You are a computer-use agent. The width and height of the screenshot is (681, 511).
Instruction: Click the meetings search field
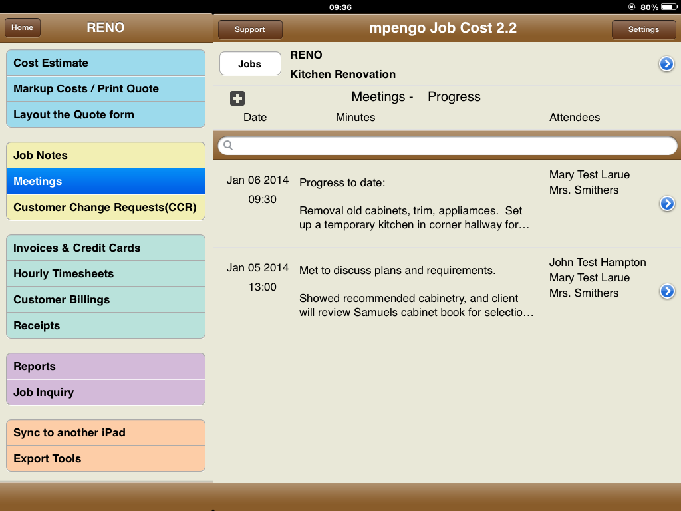(452, 146)
